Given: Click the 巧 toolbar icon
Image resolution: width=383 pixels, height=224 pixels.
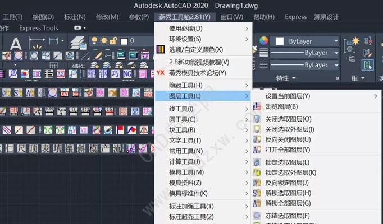Looking at the screenshot, I should 115,74.
